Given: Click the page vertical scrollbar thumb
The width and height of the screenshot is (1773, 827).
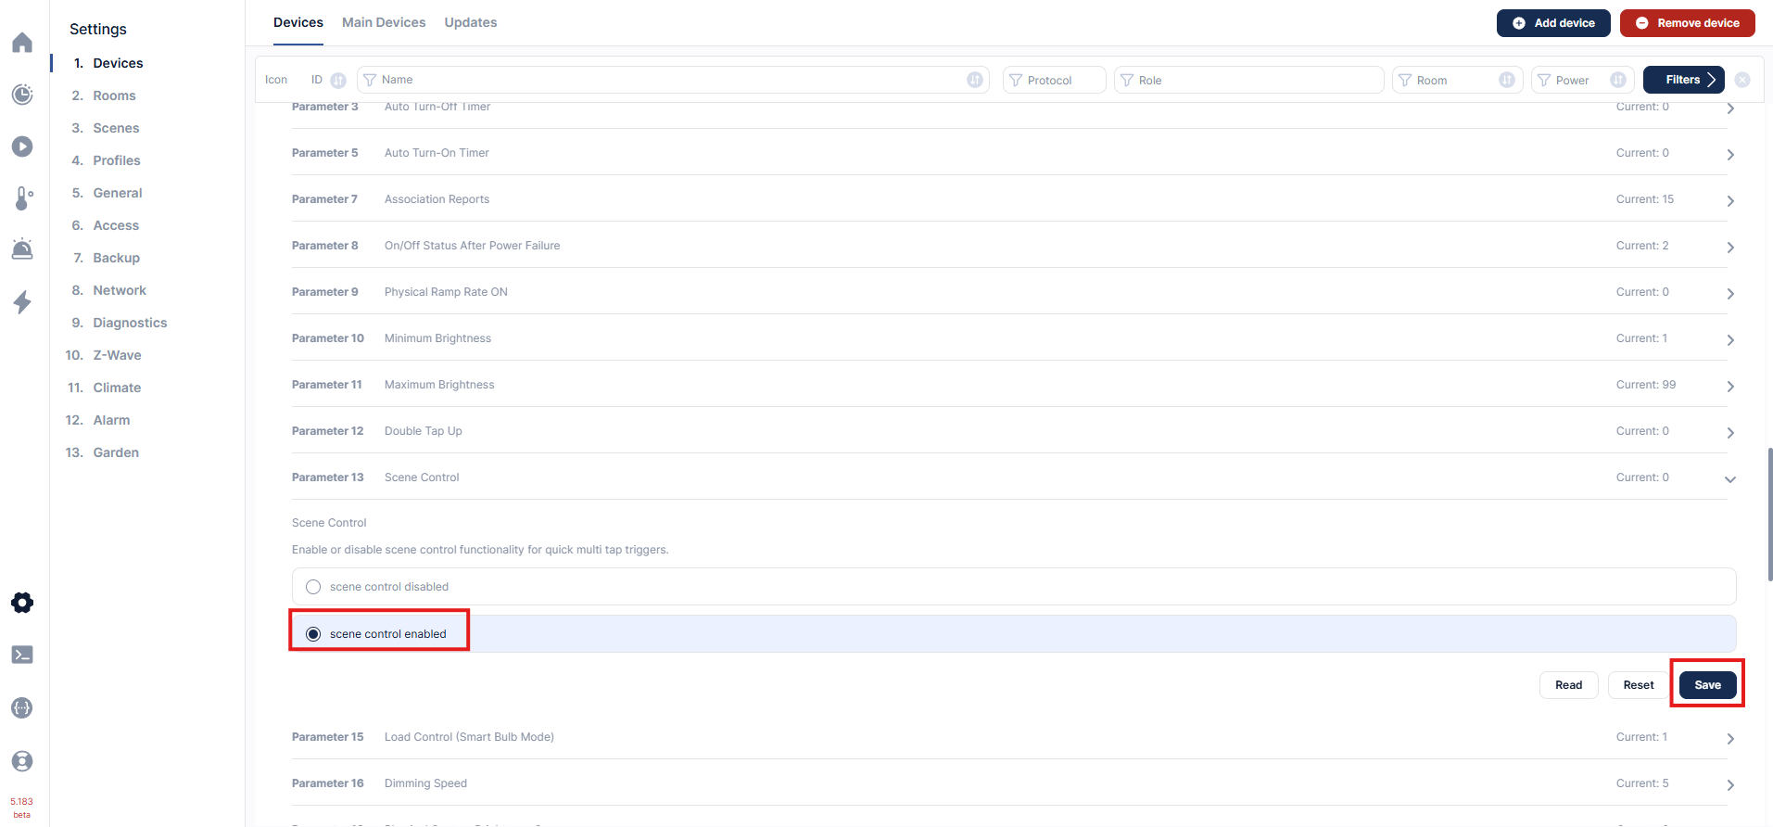Looking at the screenshot, I should [1770, 515].
